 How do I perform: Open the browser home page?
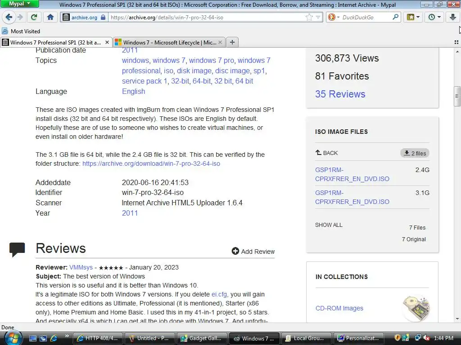pyautogui.click(x=50, y=18)
